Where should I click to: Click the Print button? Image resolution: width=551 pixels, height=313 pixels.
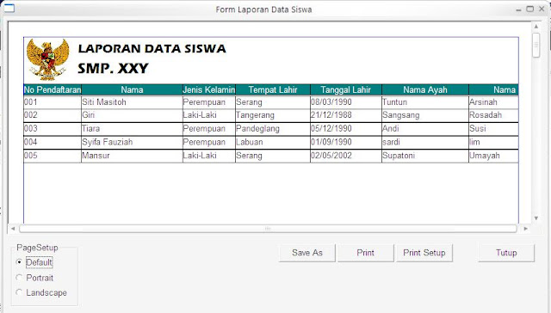(365, 253)
